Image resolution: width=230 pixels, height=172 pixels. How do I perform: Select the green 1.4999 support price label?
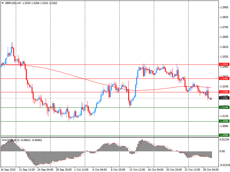[224, 135]
